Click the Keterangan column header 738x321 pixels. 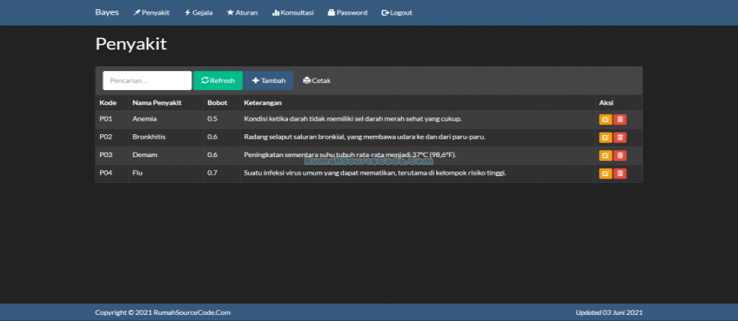pos(263,102)
